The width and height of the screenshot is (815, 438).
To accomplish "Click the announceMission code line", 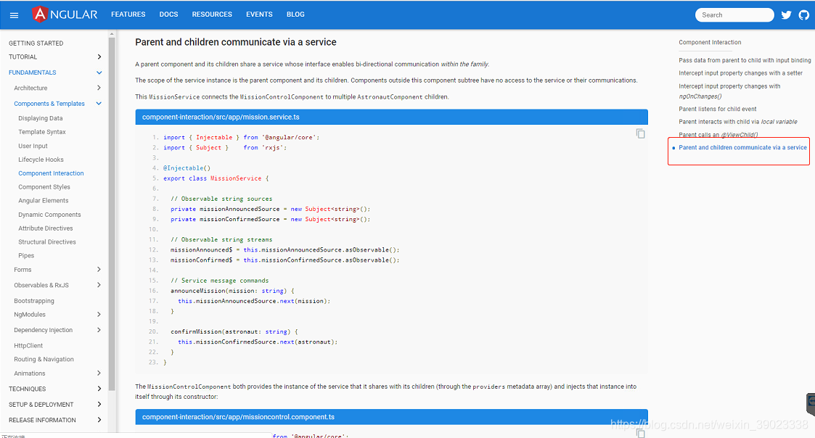I will coord(232,291).
